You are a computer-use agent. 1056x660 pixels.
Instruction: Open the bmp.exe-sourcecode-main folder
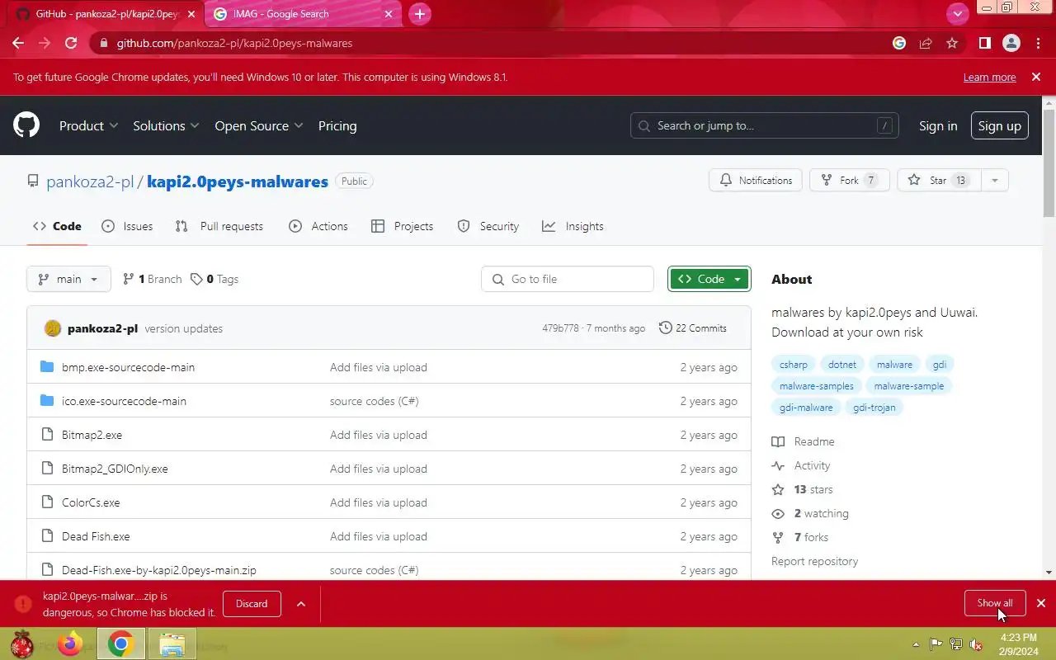tap(128, 367)
